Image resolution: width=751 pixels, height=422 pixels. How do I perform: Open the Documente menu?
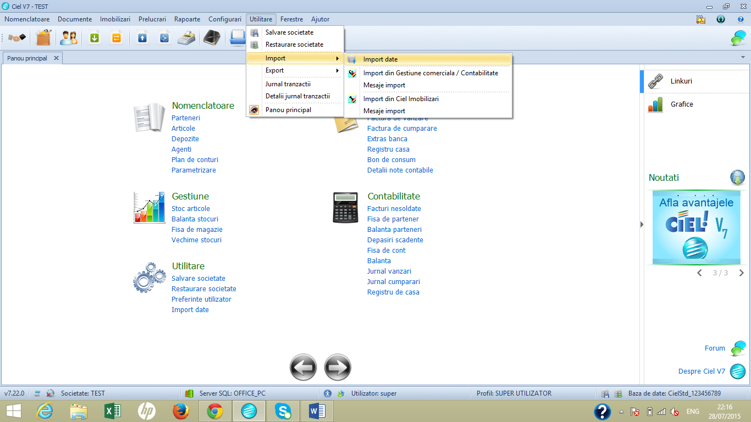tap(75, 19)
